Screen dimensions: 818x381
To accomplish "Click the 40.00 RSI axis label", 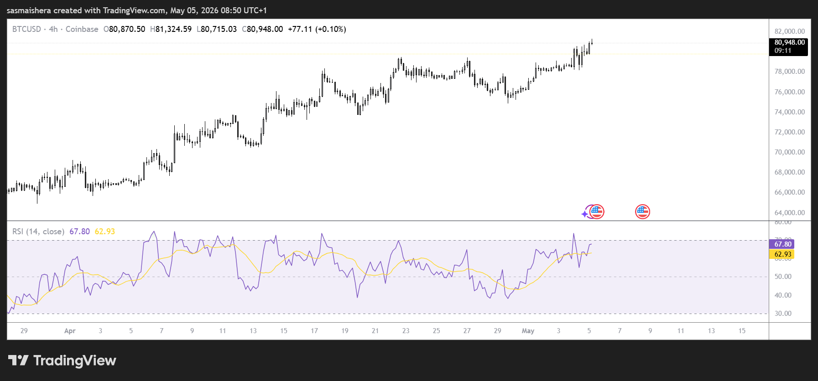I will click(x=783, y=295).
